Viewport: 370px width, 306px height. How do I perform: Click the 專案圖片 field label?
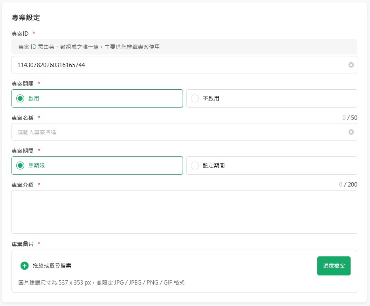pos(23,244)
